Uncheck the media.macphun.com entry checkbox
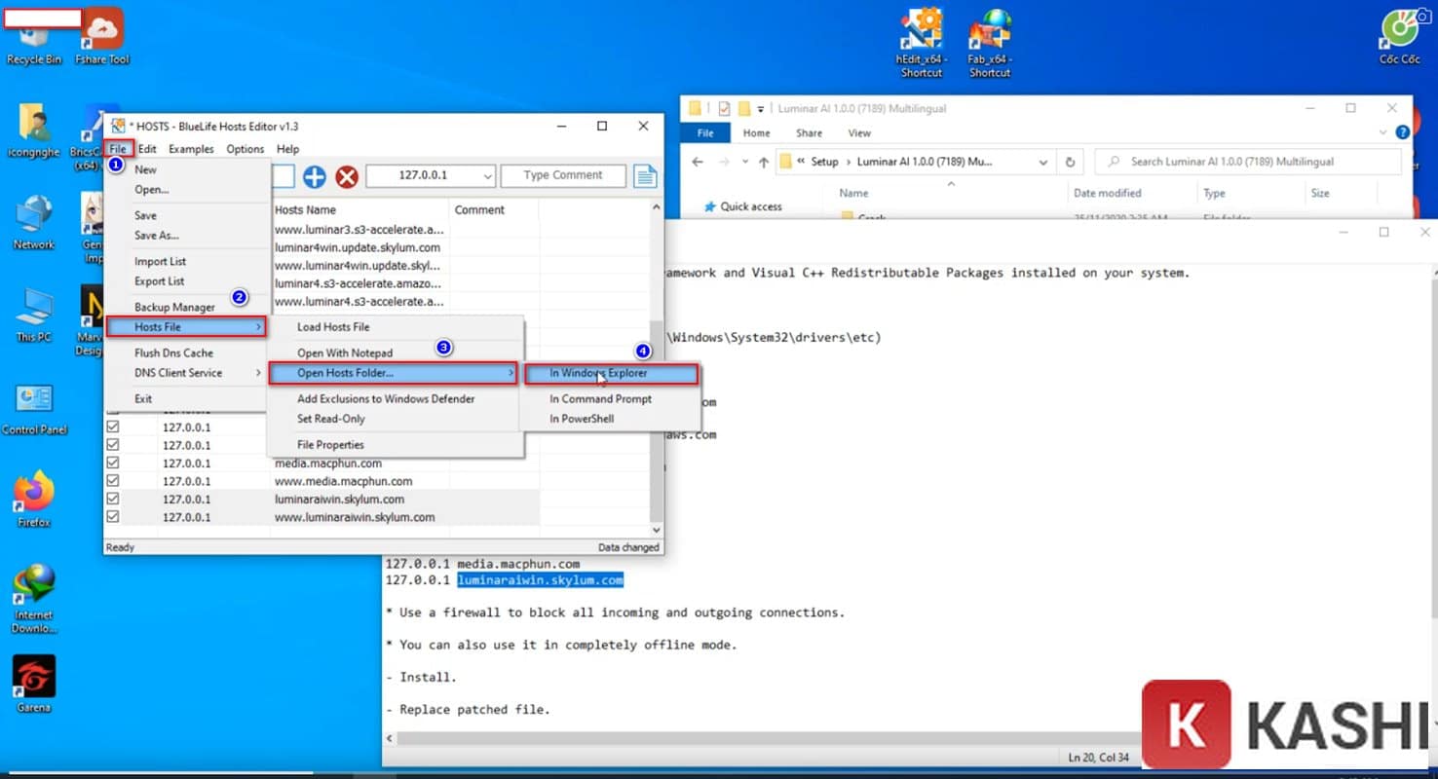This screenshot has height=779, width=1438. pyautogui.click(x=113, y=463)
